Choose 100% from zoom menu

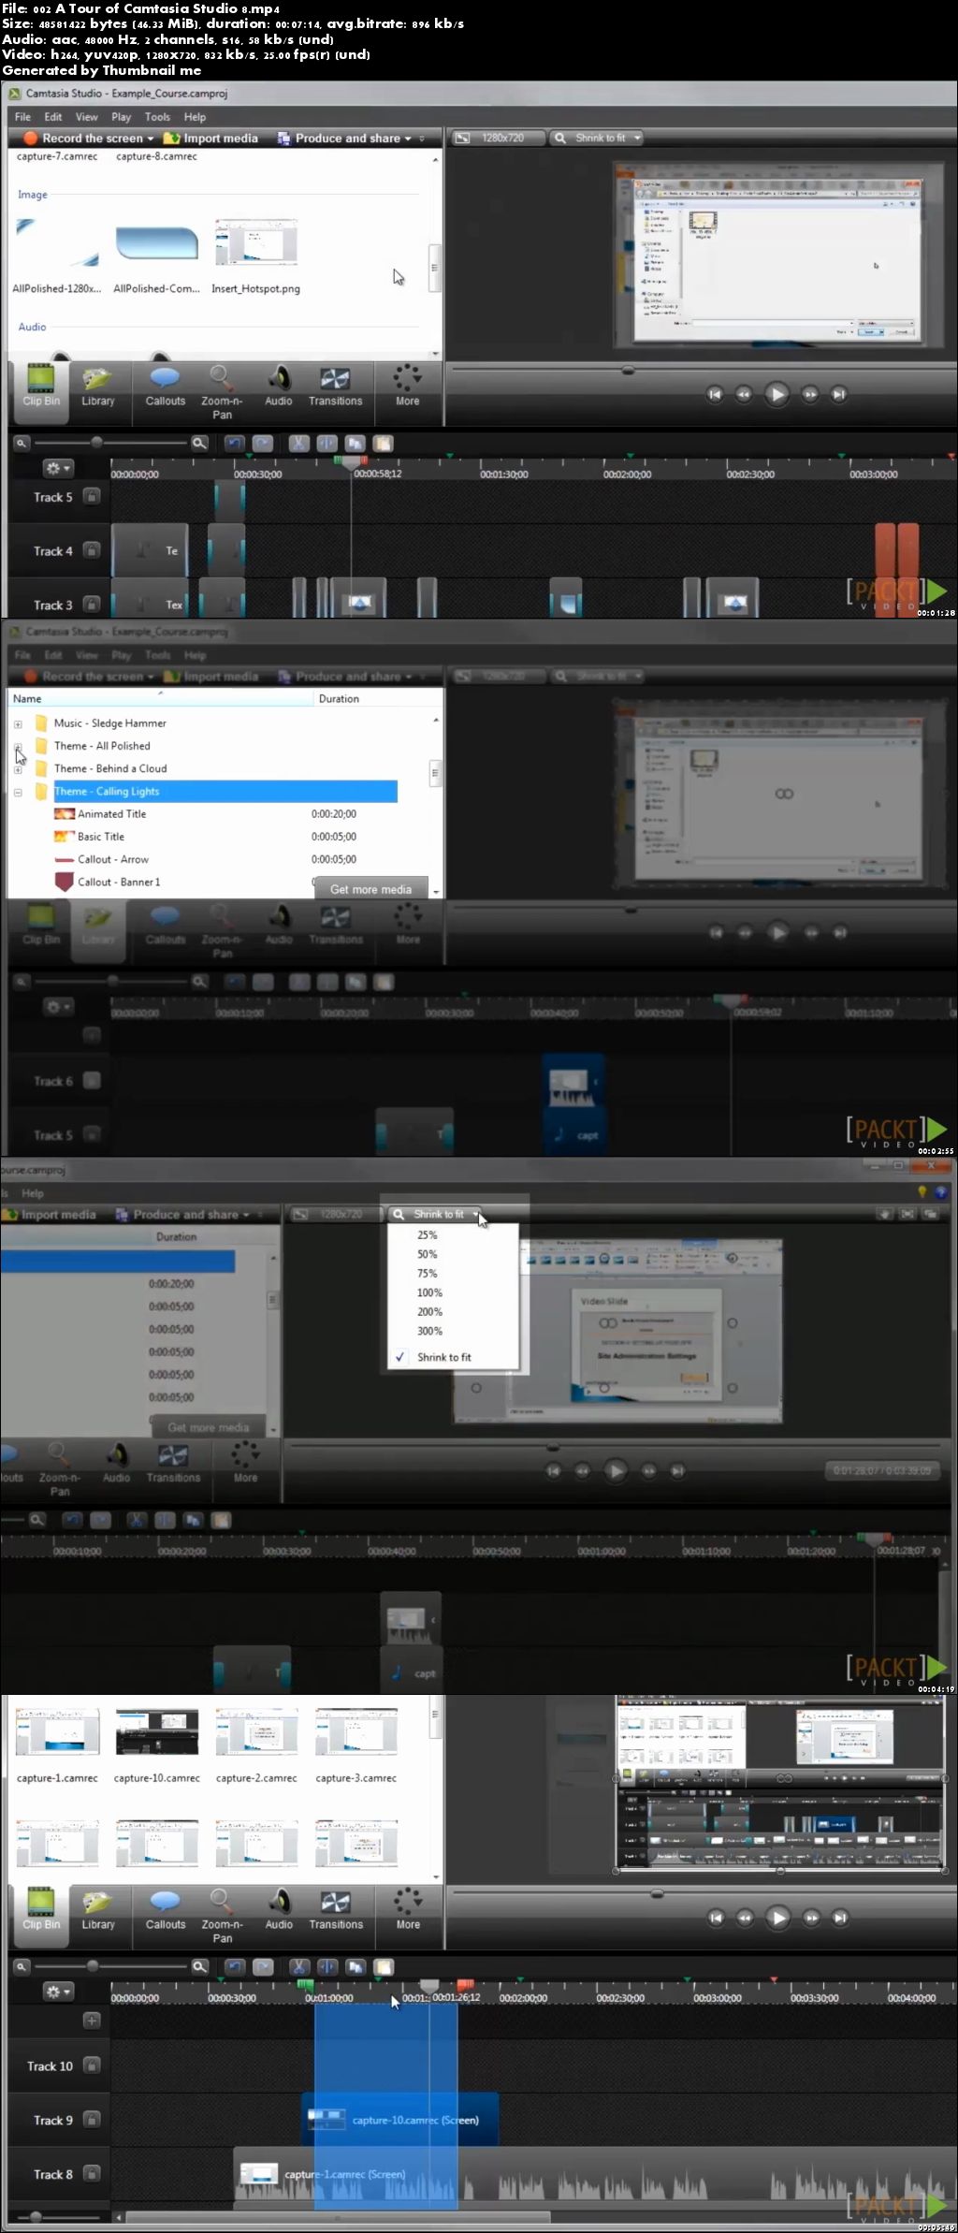[429, 1292]
